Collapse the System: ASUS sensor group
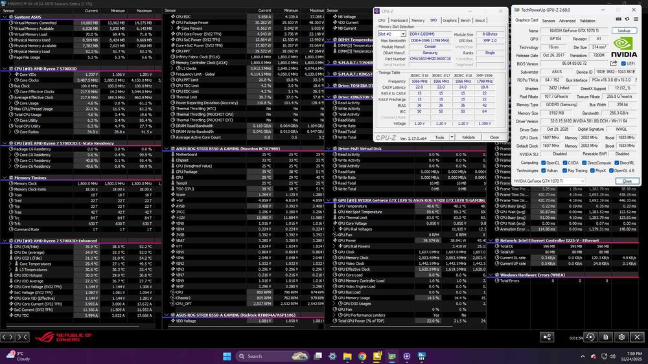The width and height of the screenshot is (648, 364). [5, 17]
